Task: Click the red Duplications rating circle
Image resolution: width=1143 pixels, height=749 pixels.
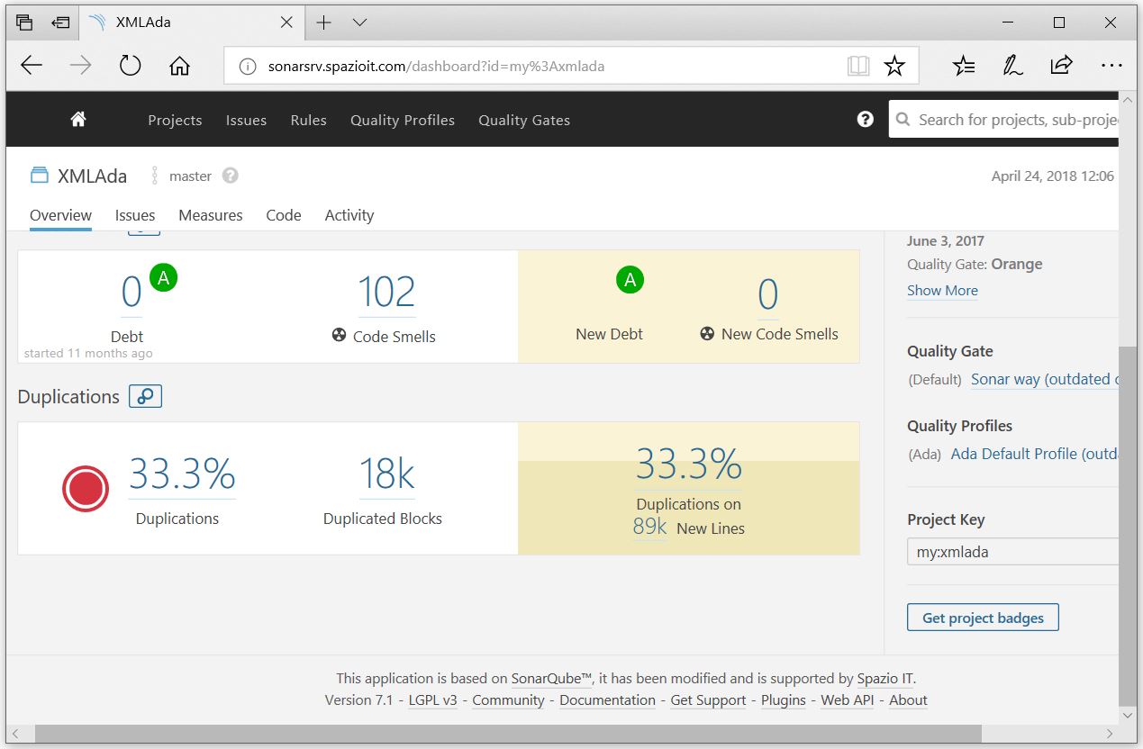Action: [85, 489]
